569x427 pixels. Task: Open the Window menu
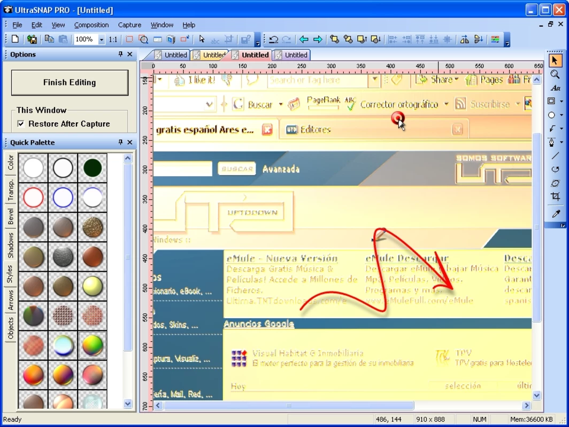click(x=162, y=25)
